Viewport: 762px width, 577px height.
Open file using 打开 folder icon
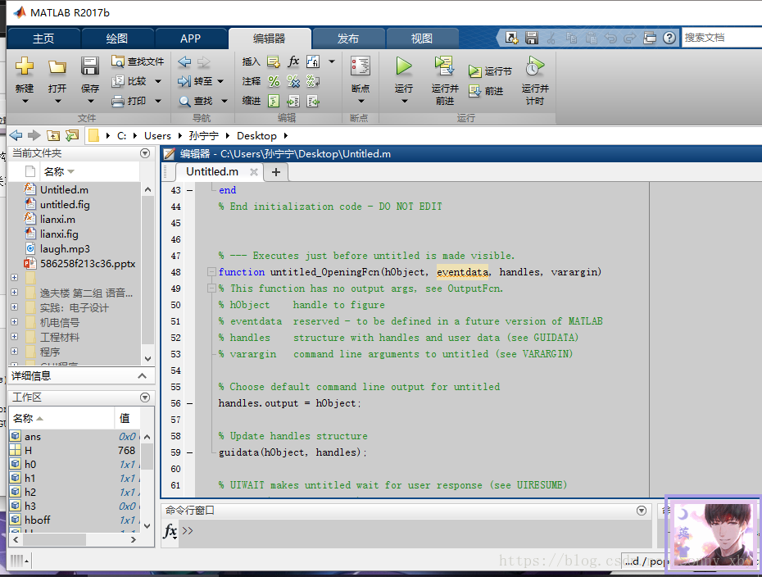pyautogui.click(x=57, y=66)
